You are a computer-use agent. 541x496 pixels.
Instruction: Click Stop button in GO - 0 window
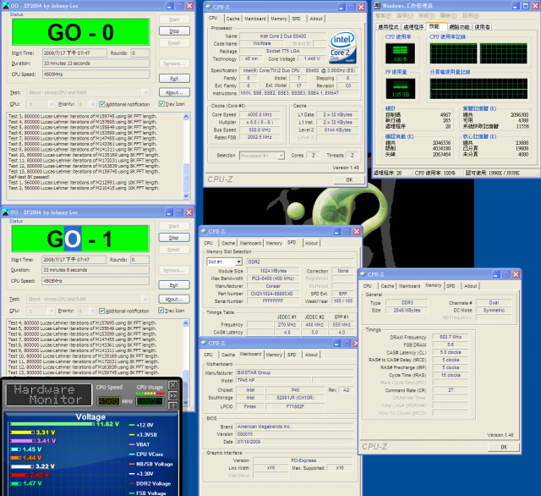pyautogui.click(x=174, y=31)
